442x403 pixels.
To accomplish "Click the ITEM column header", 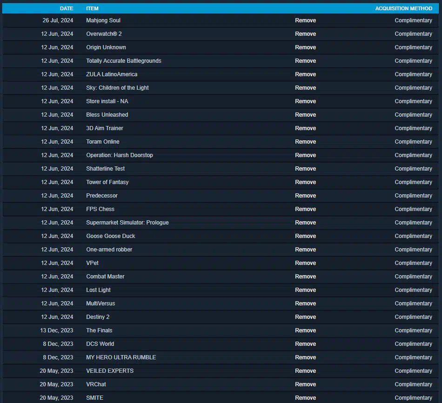I will click(x=92, y=8).
